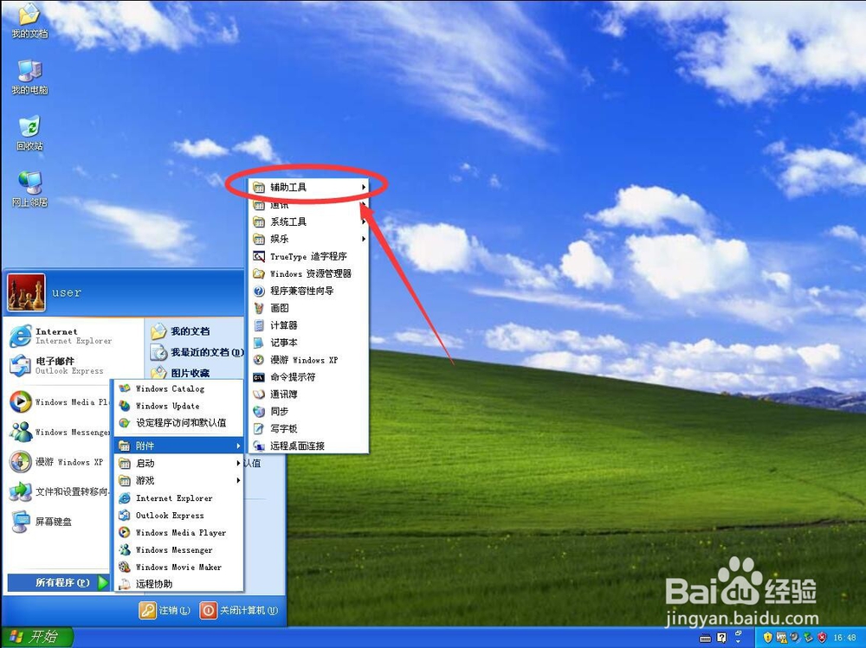
Task: Click the taskbar clock 16:48
Action: [x=844, y=638]
